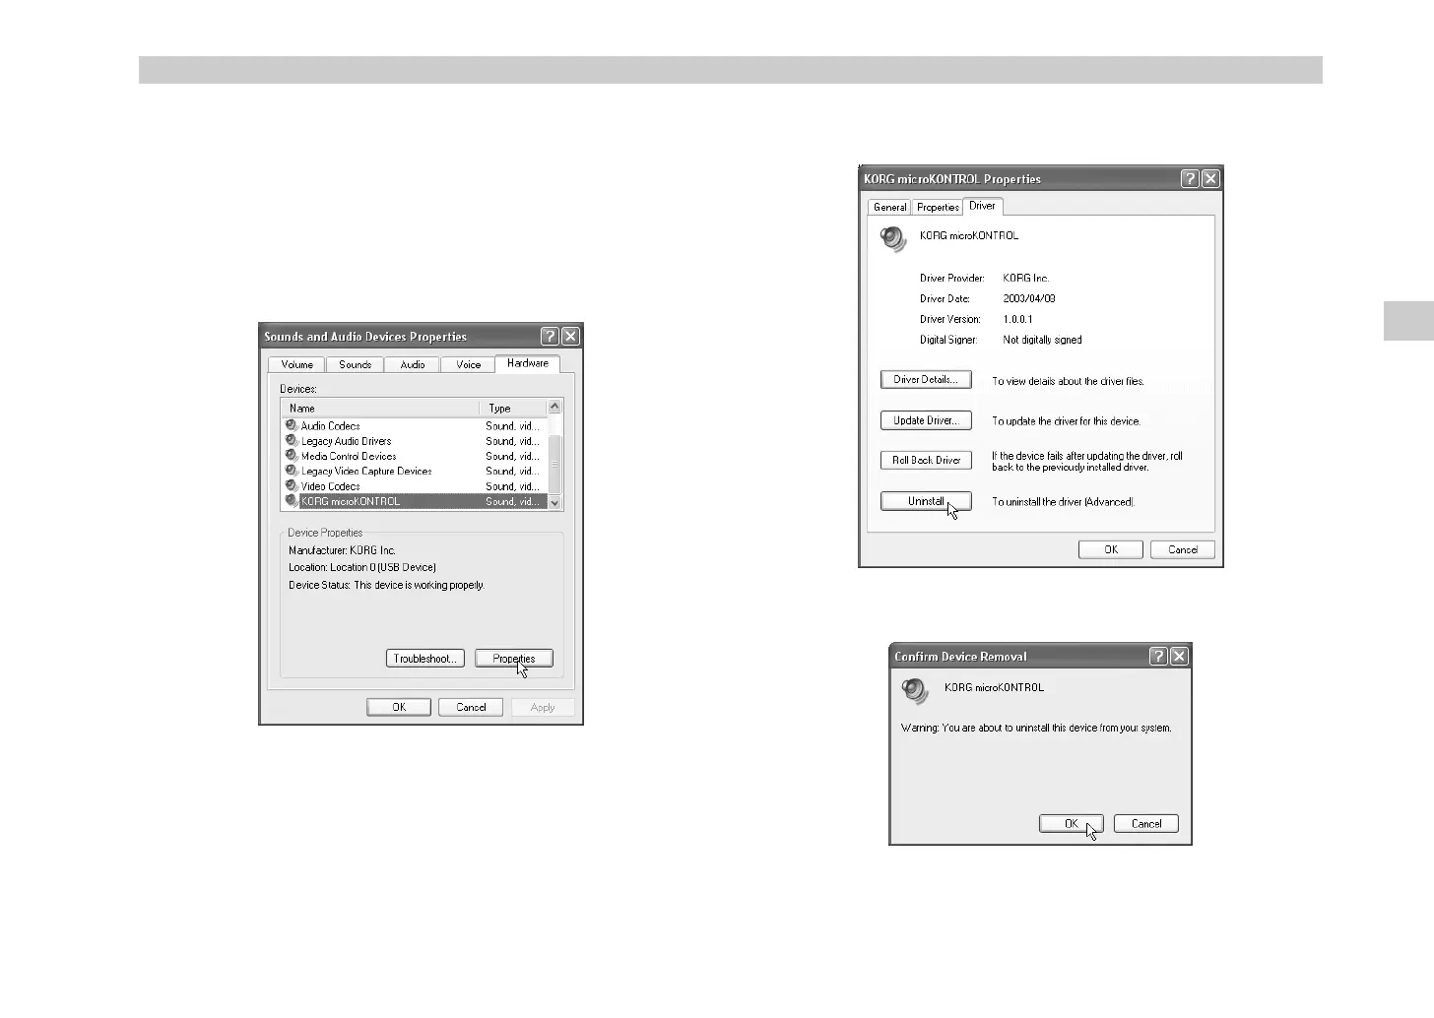This screenshot has height=1018, width=1434.
Task: Click the KORG microKONTROL icon in Devices list
Action: point(292,501)
